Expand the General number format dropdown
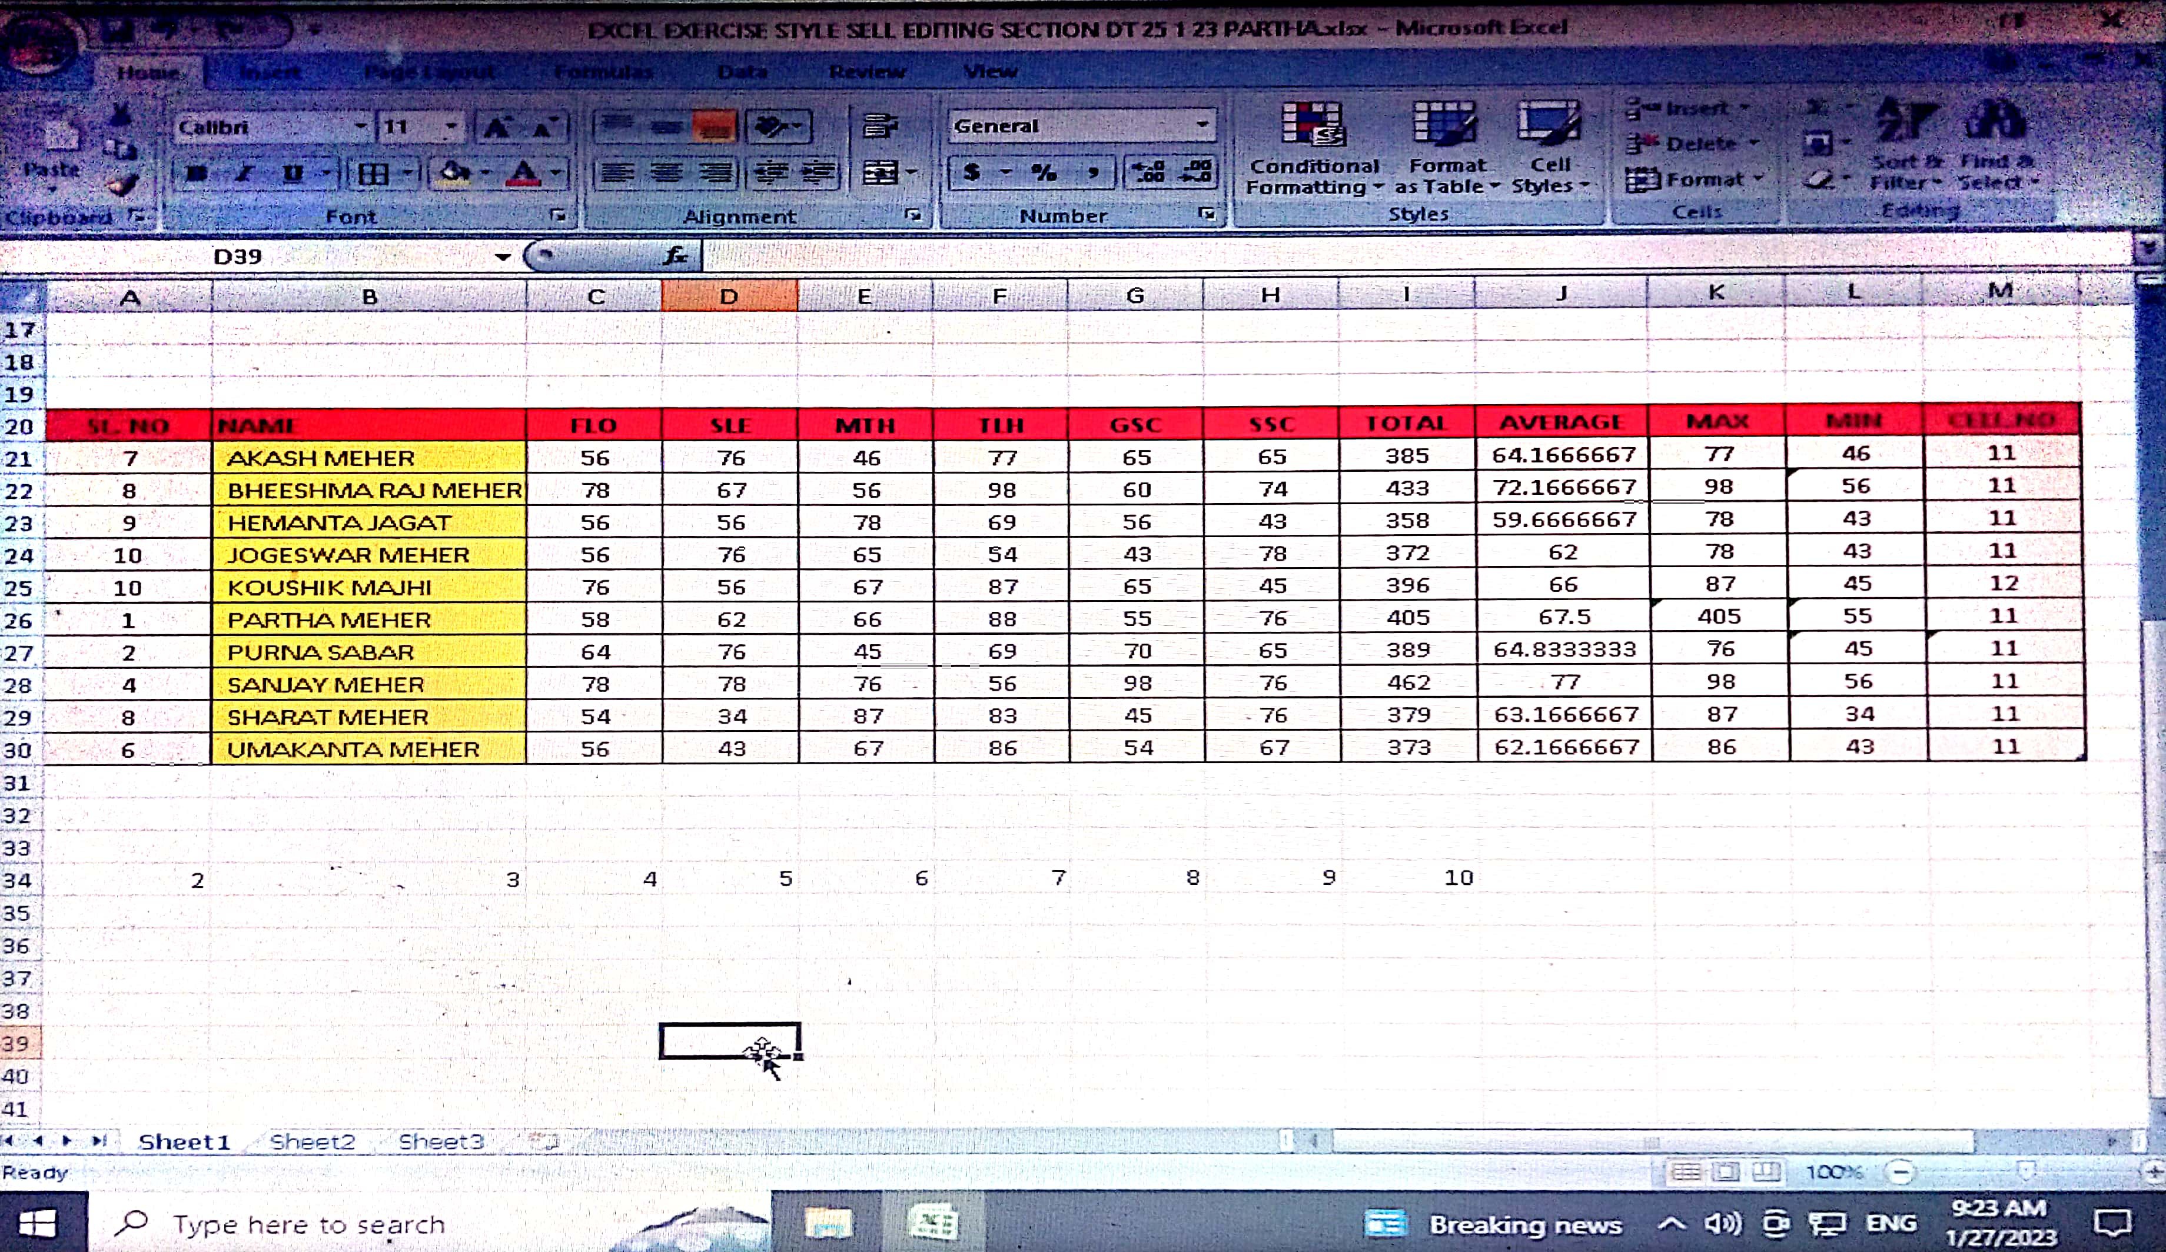 [1202, 125]
